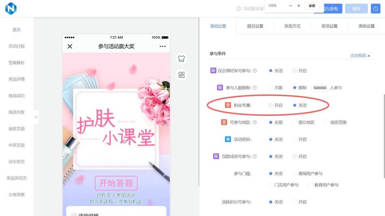Enable 粉丝专属 by selecting 开启

click(x=271, y=105)
